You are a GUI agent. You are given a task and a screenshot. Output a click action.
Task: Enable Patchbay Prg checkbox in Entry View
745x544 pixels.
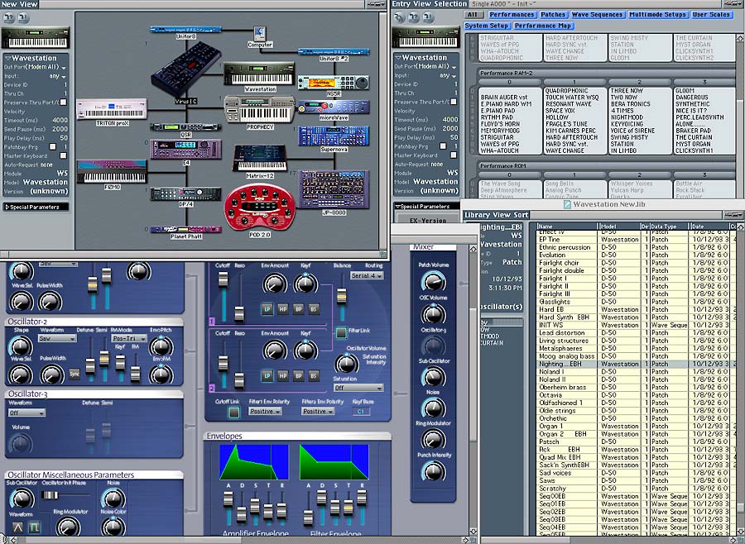click(x=442, y=146)
